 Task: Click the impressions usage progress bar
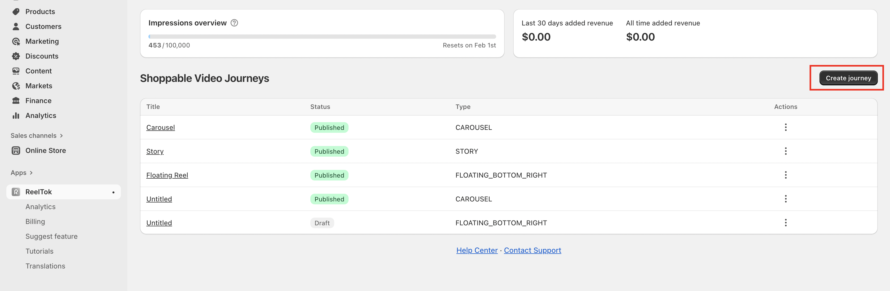(x=322, y=37)
